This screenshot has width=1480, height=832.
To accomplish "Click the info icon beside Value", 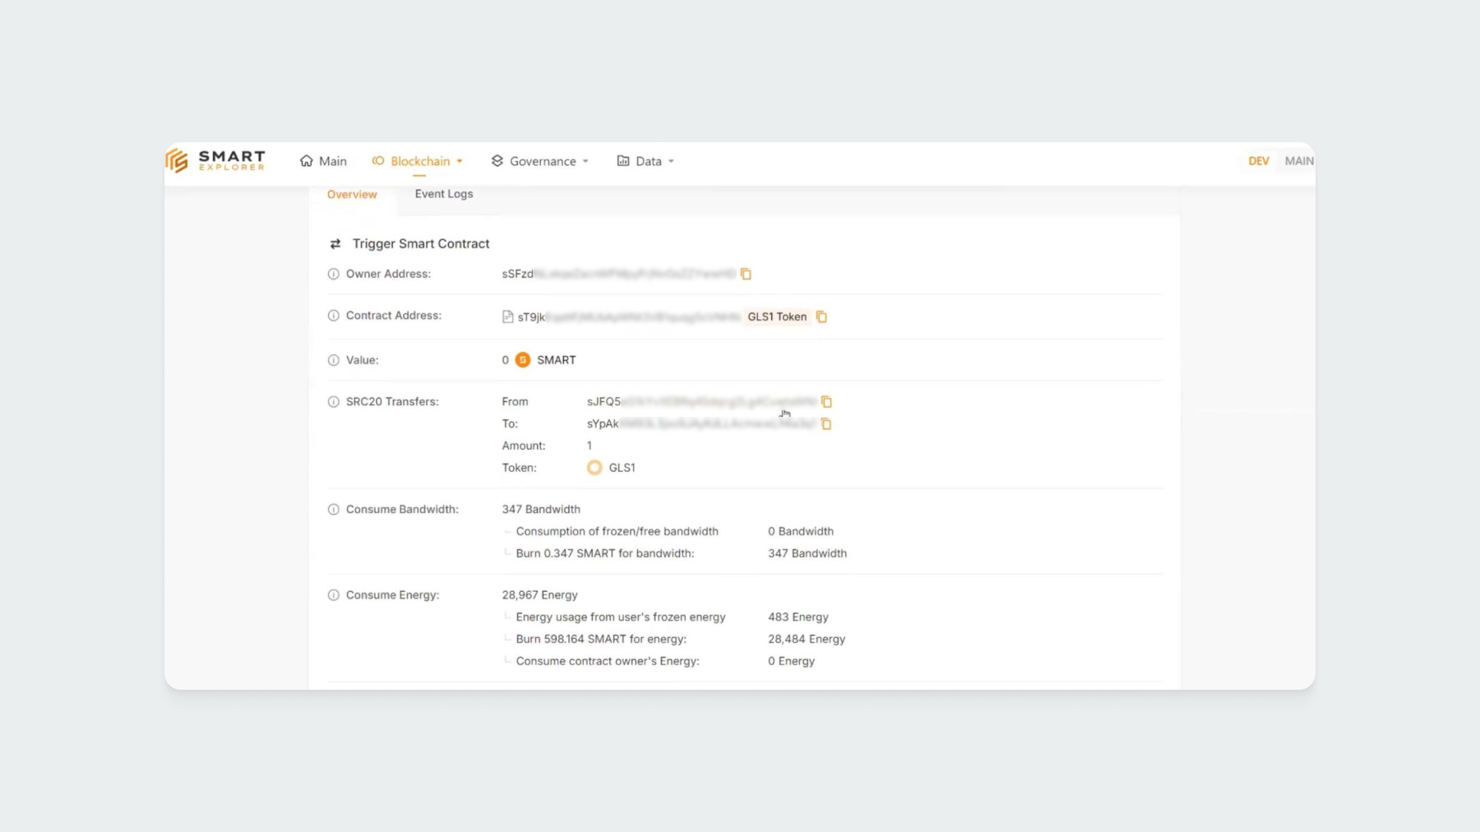I will (334, 360).
